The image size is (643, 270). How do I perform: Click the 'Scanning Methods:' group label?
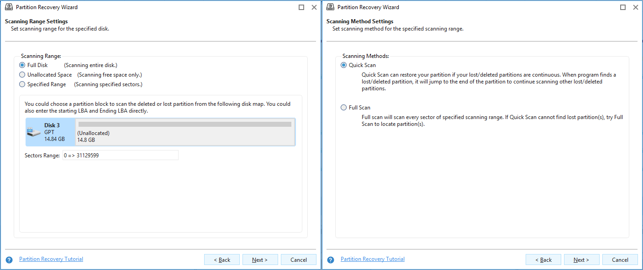[366, 56]
